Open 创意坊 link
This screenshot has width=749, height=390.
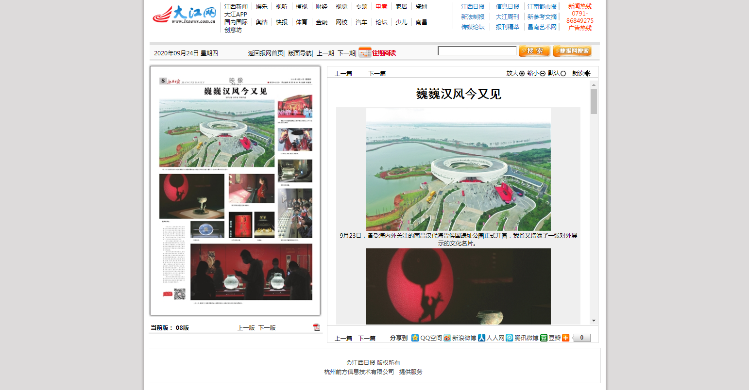[233, 30]
